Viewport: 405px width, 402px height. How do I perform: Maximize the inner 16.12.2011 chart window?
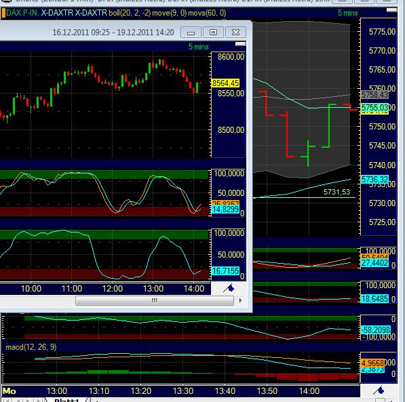[213, 33]
